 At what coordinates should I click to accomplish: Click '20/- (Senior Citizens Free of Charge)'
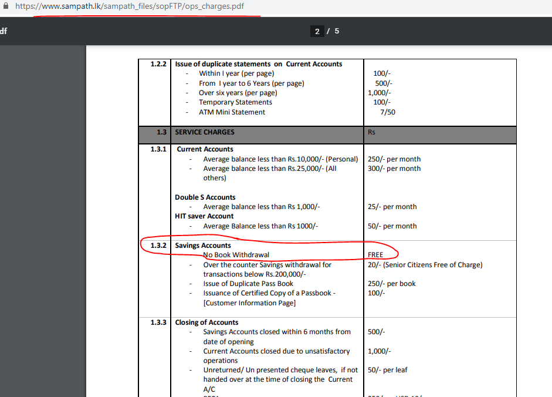425,265
